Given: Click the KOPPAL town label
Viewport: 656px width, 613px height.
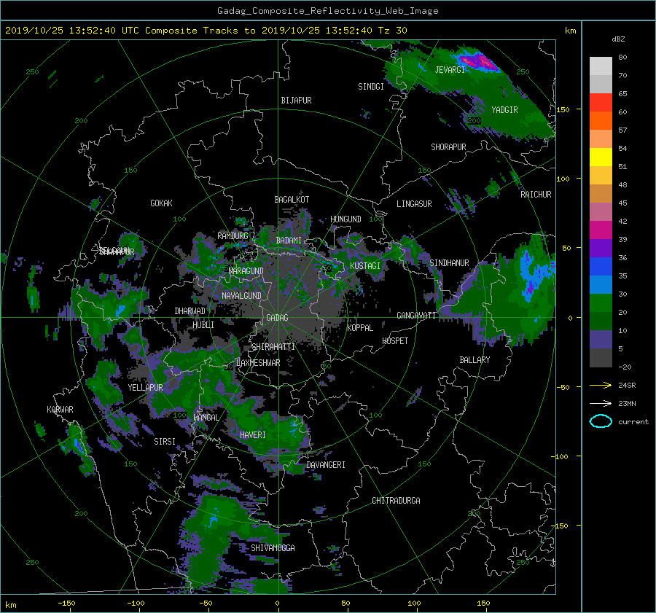Looking at the screenshot, I should coord(360,328).
